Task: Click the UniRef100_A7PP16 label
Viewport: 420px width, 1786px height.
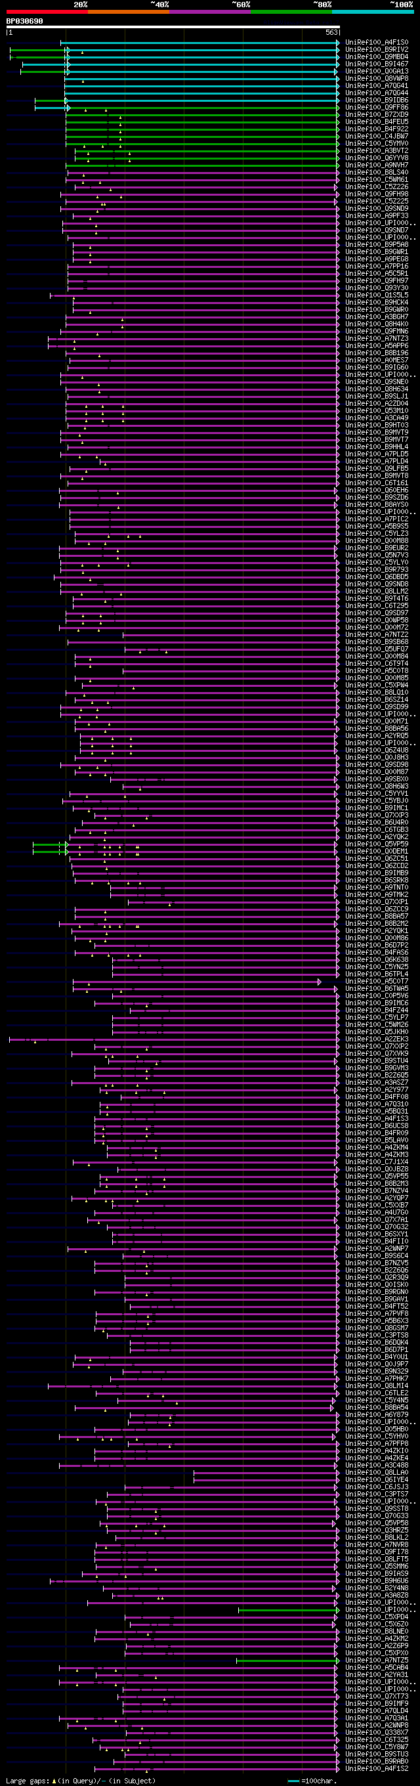Action: coord(377,266)
